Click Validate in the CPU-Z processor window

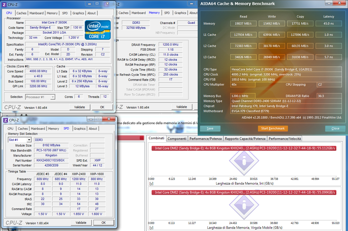pos(80,107)
